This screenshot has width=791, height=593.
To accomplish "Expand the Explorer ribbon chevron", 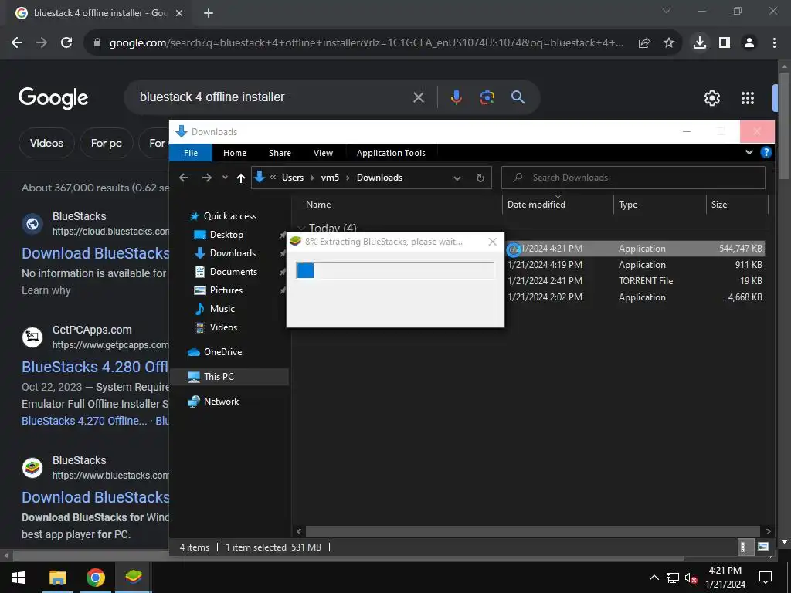I will click(x=749, y=152).
